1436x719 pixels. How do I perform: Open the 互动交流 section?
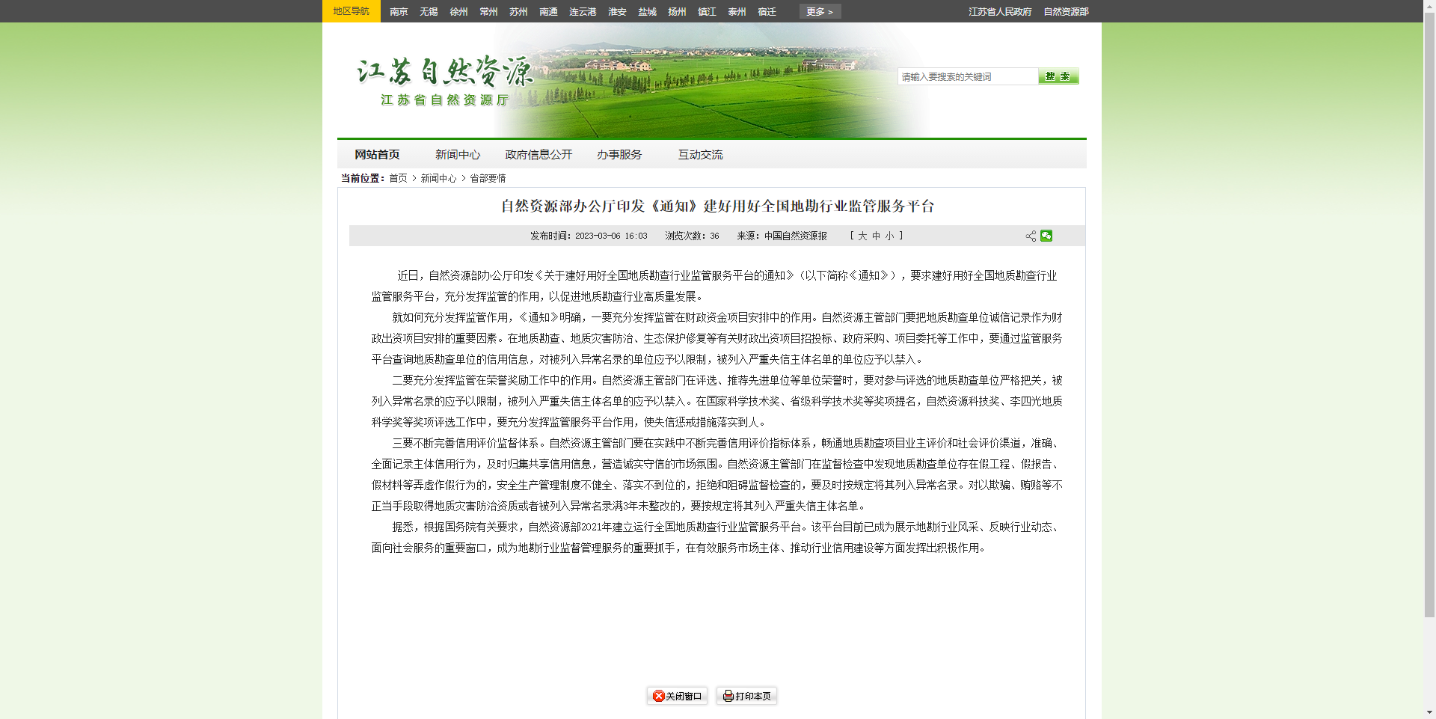coord(700,155)
